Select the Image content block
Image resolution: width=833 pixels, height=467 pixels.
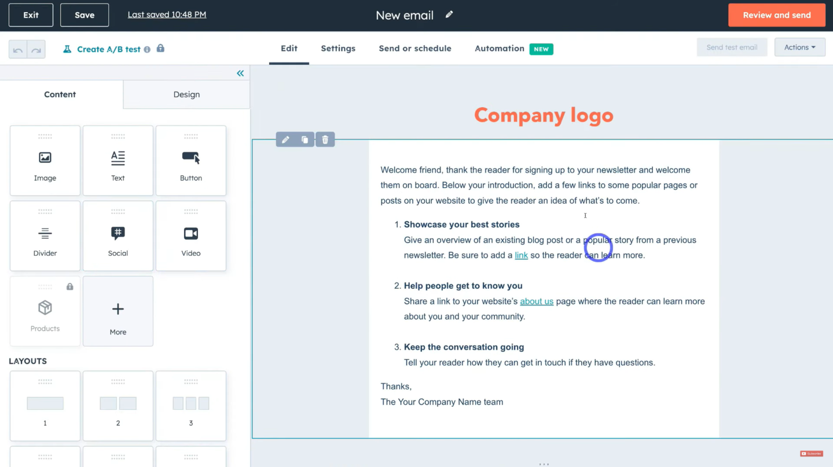point(45,160)
